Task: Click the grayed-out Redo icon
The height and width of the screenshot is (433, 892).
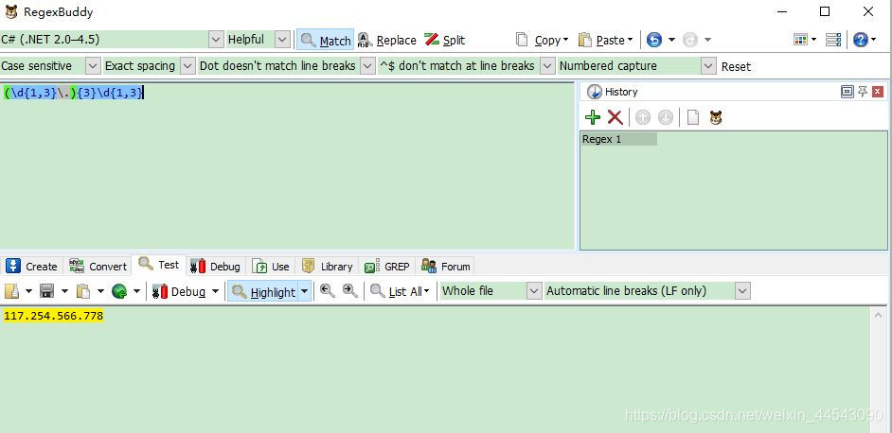Action: [690, 40]
